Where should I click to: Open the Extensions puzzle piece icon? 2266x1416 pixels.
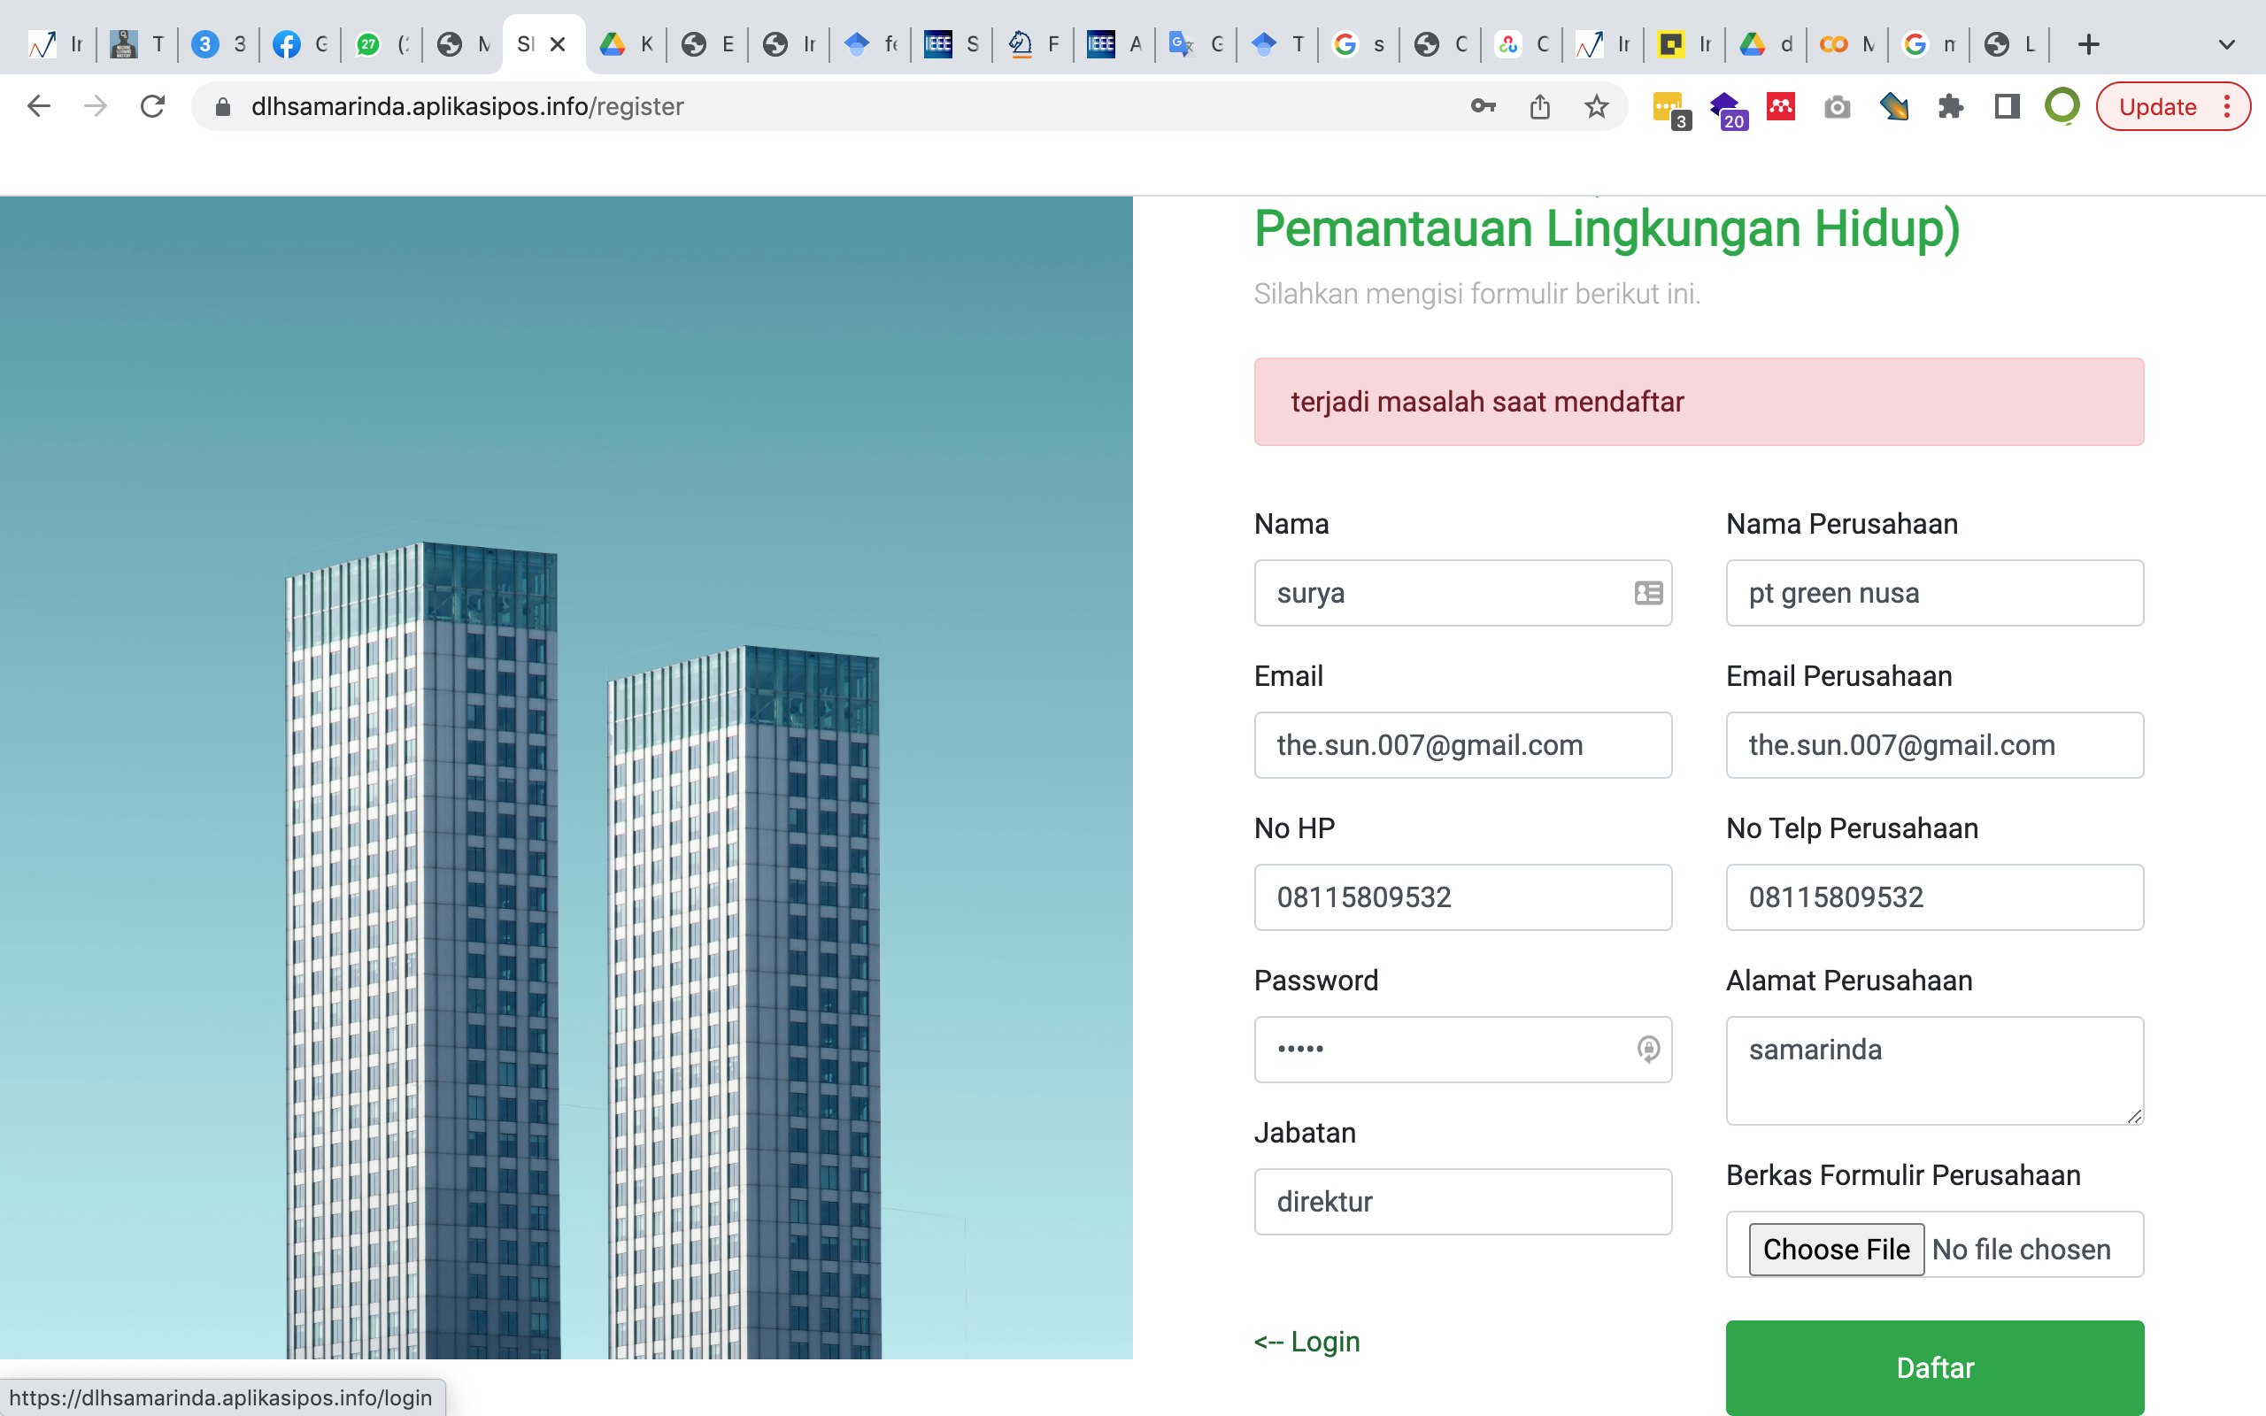click(x=1951, y=107)
